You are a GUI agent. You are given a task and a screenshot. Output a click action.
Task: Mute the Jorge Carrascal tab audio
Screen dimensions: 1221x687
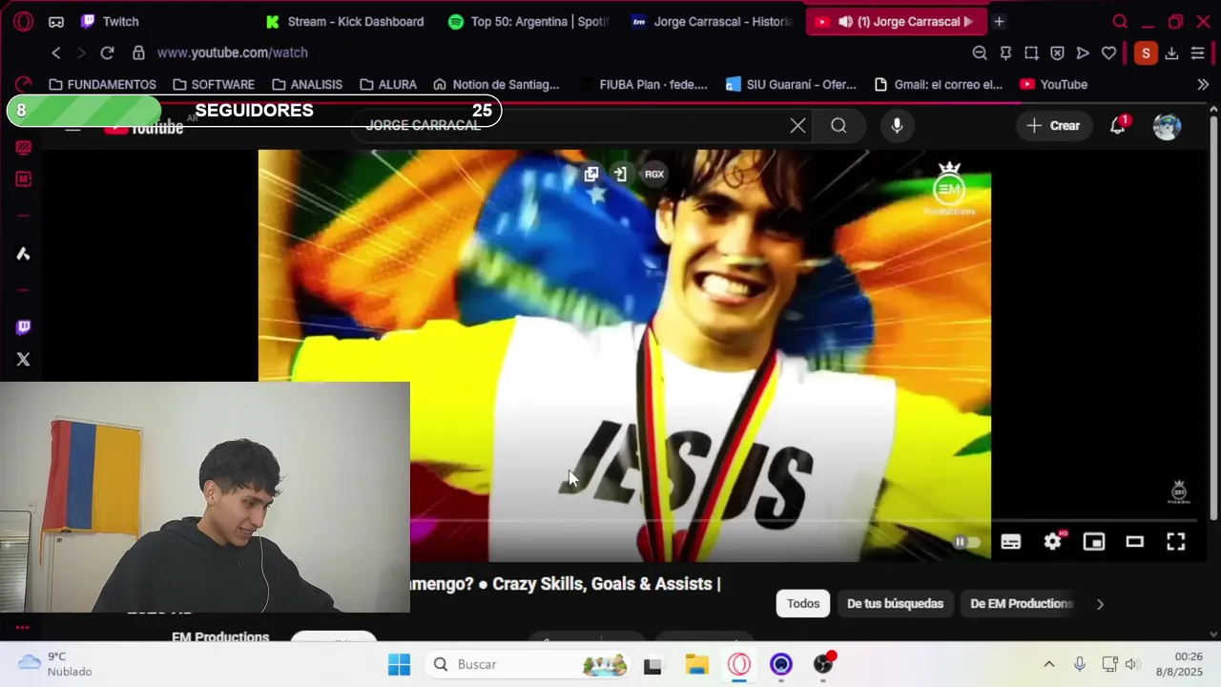click(x=845, y=22)
